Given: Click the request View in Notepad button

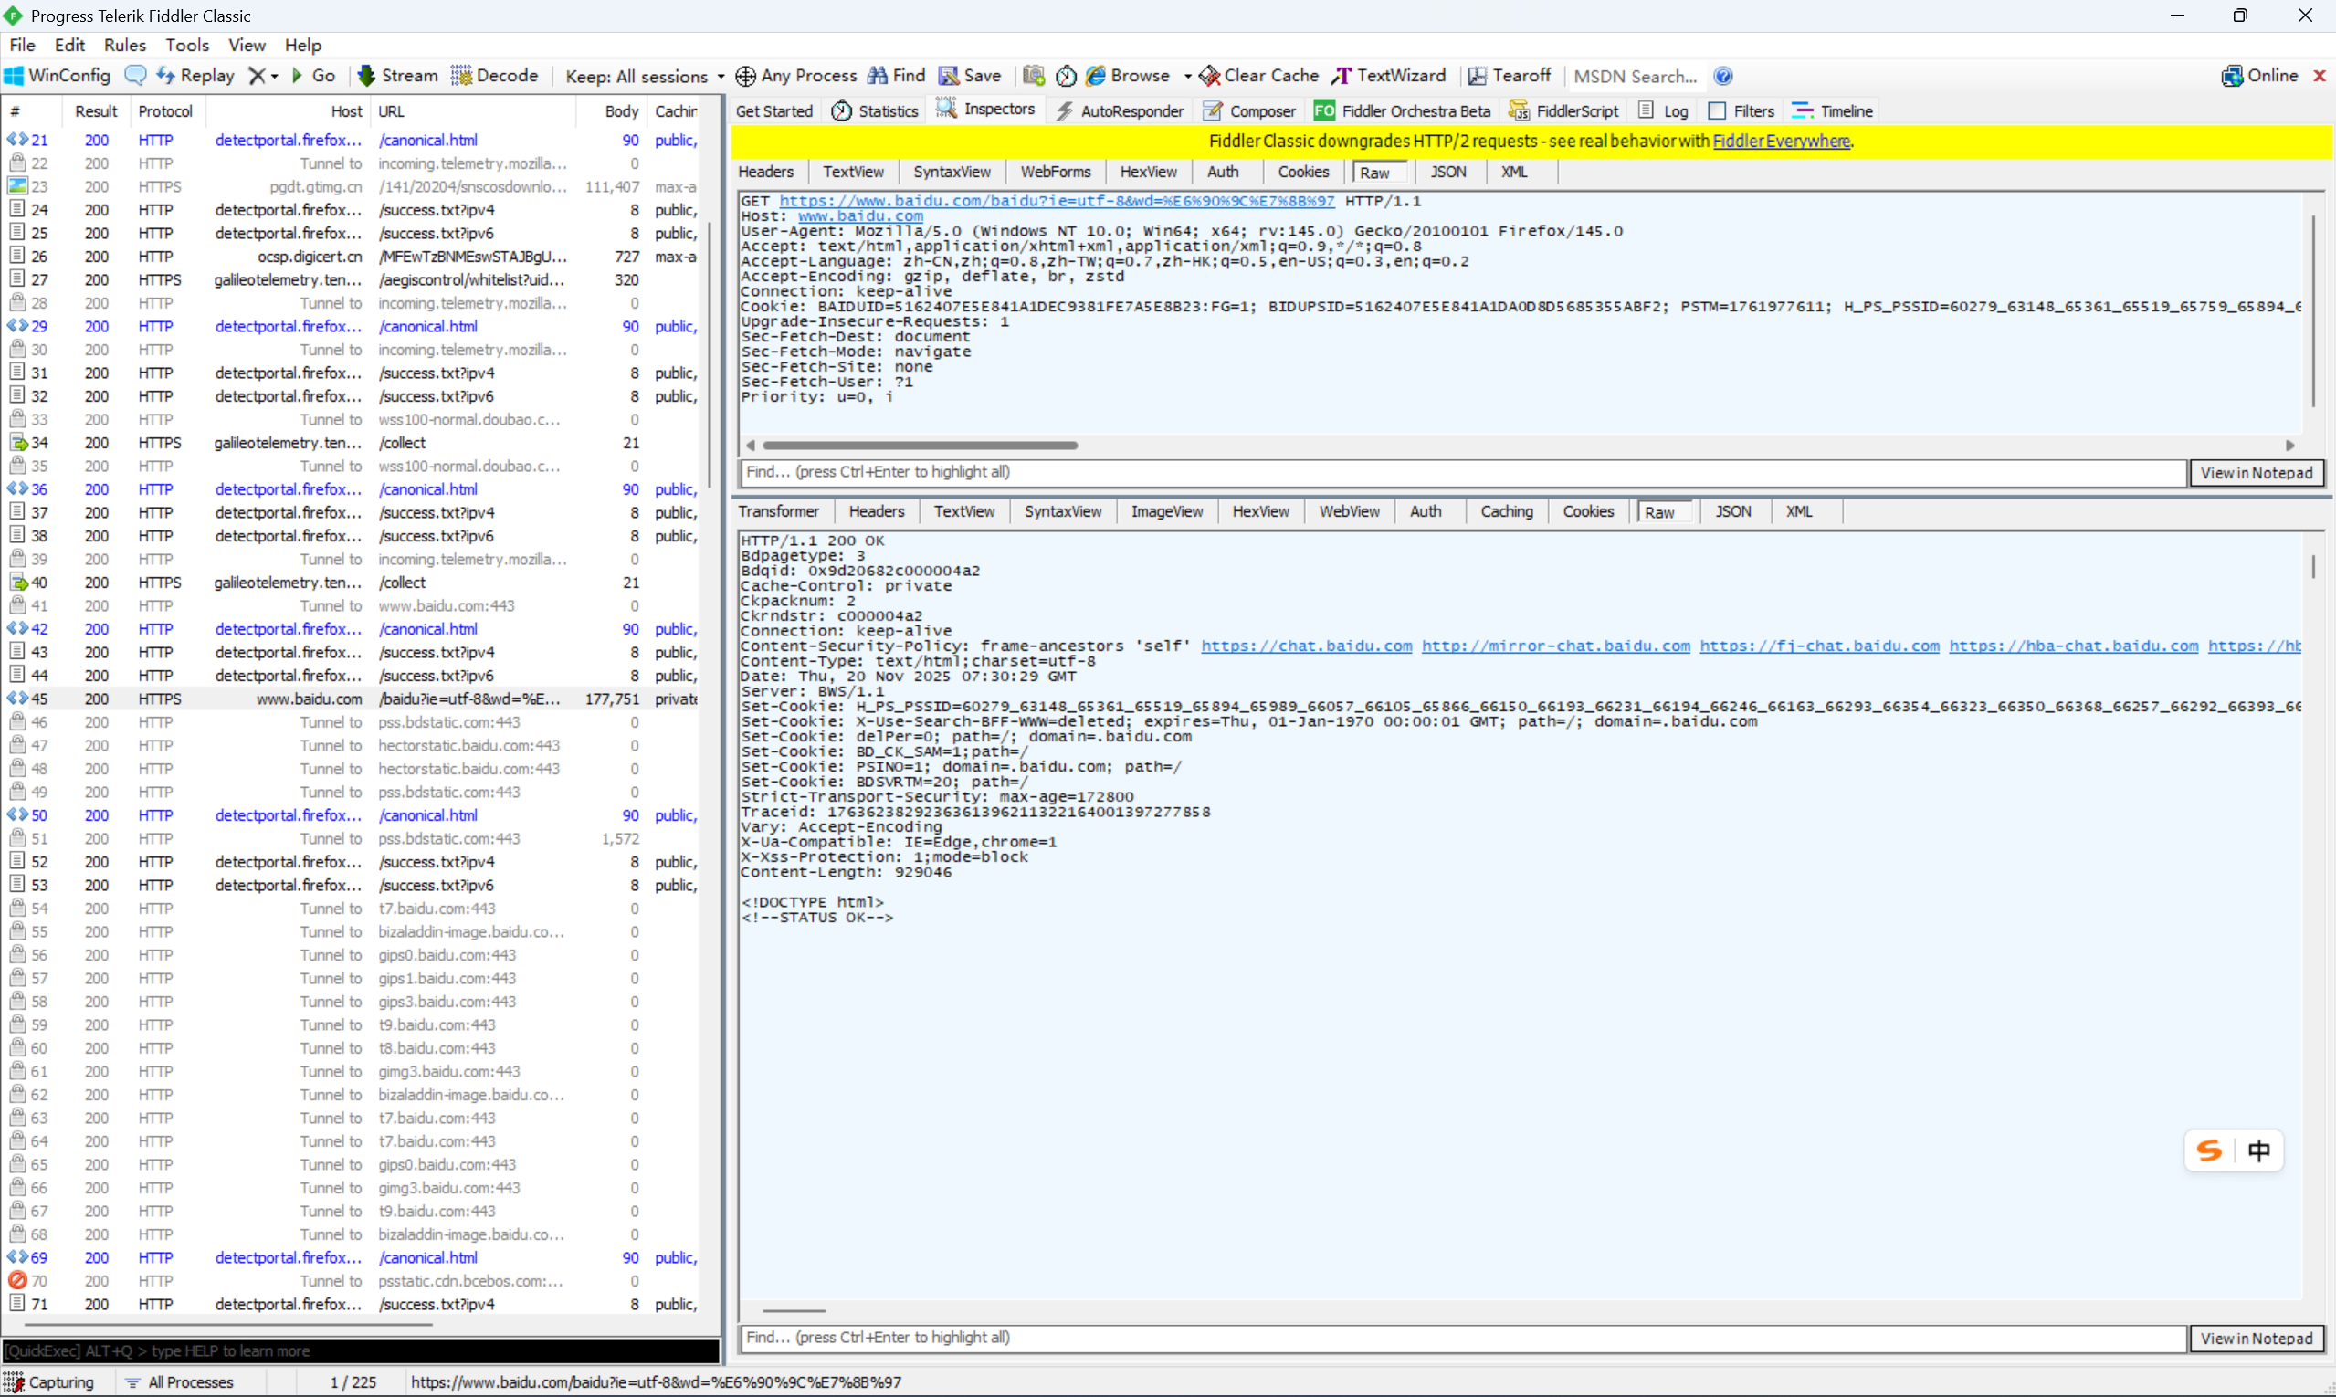Looking at the screenshot, I should (2255, 473).
